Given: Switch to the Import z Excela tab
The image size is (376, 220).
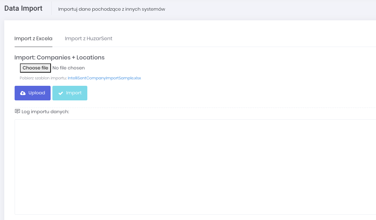Looking at the screenshot, I should click(34, 38).
